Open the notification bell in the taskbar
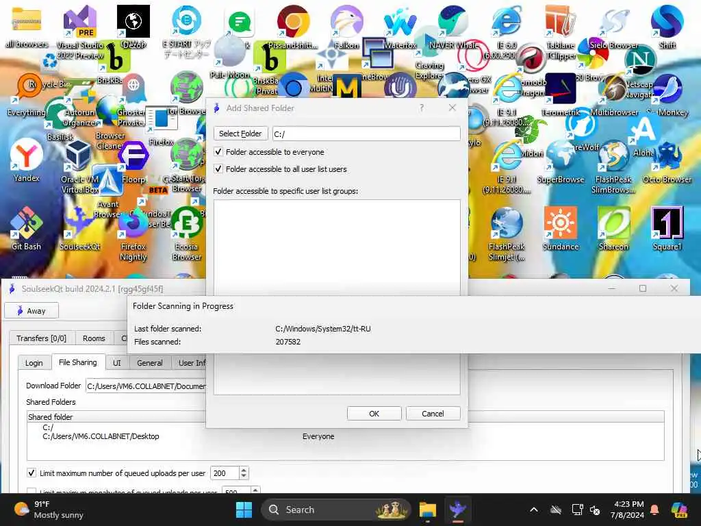The height and width of the screenshot is (526, 701). pos(654,510)
